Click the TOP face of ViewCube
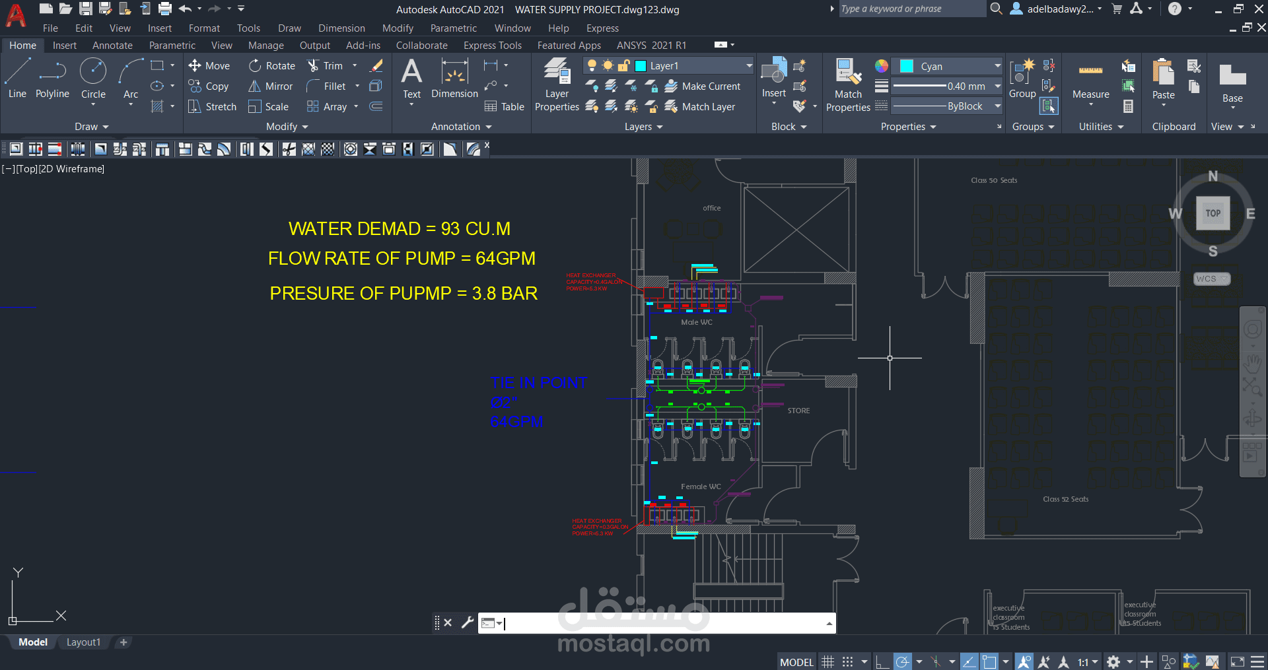The height and width of the screenshot is (670, 1268). pos(1213,213)
